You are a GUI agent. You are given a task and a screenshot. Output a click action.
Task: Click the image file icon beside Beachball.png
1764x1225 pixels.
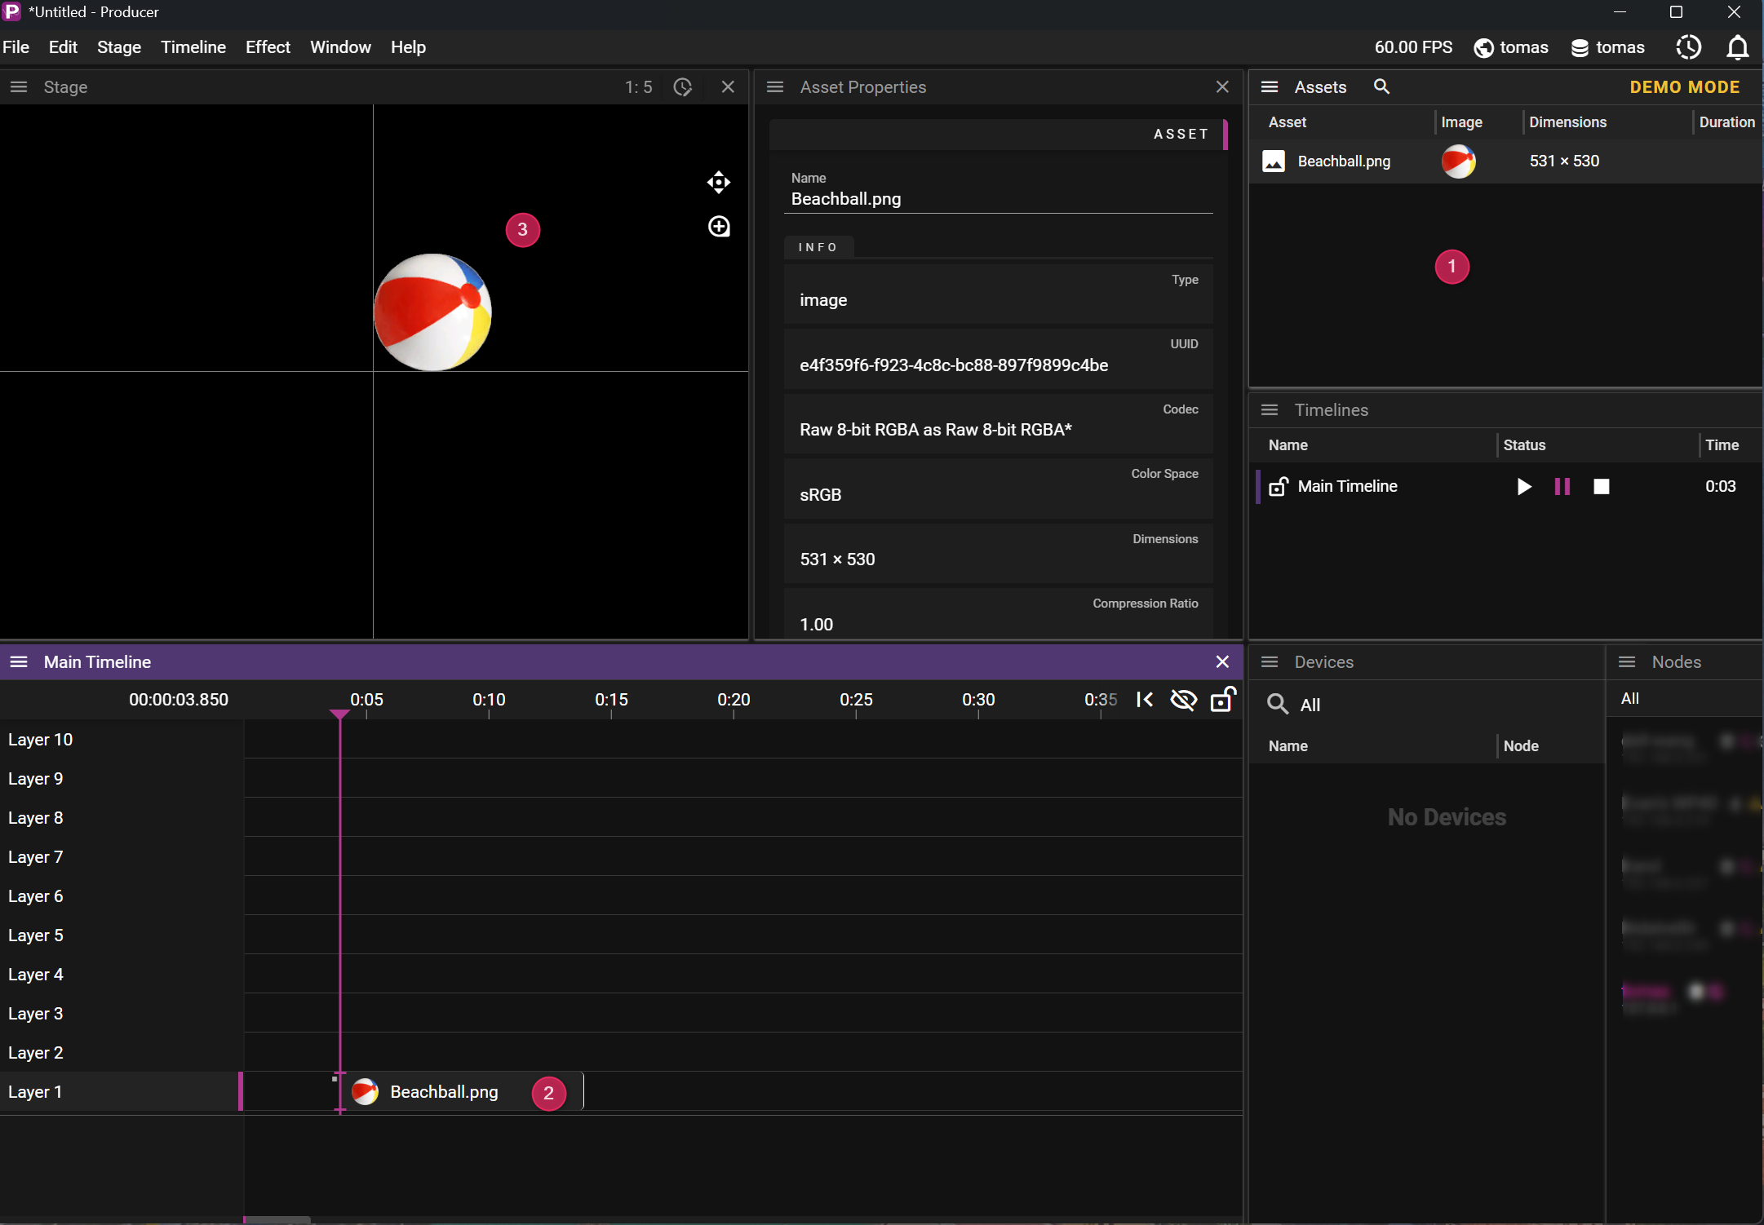(1274, 161)
